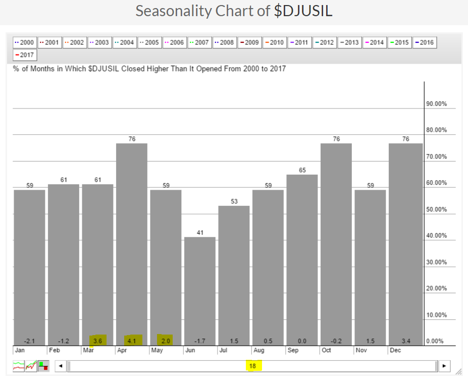The width and height of the screenshot is (468, 382).
Task: Click the right arrow of year slider
Action: click(x=444, y=366)
